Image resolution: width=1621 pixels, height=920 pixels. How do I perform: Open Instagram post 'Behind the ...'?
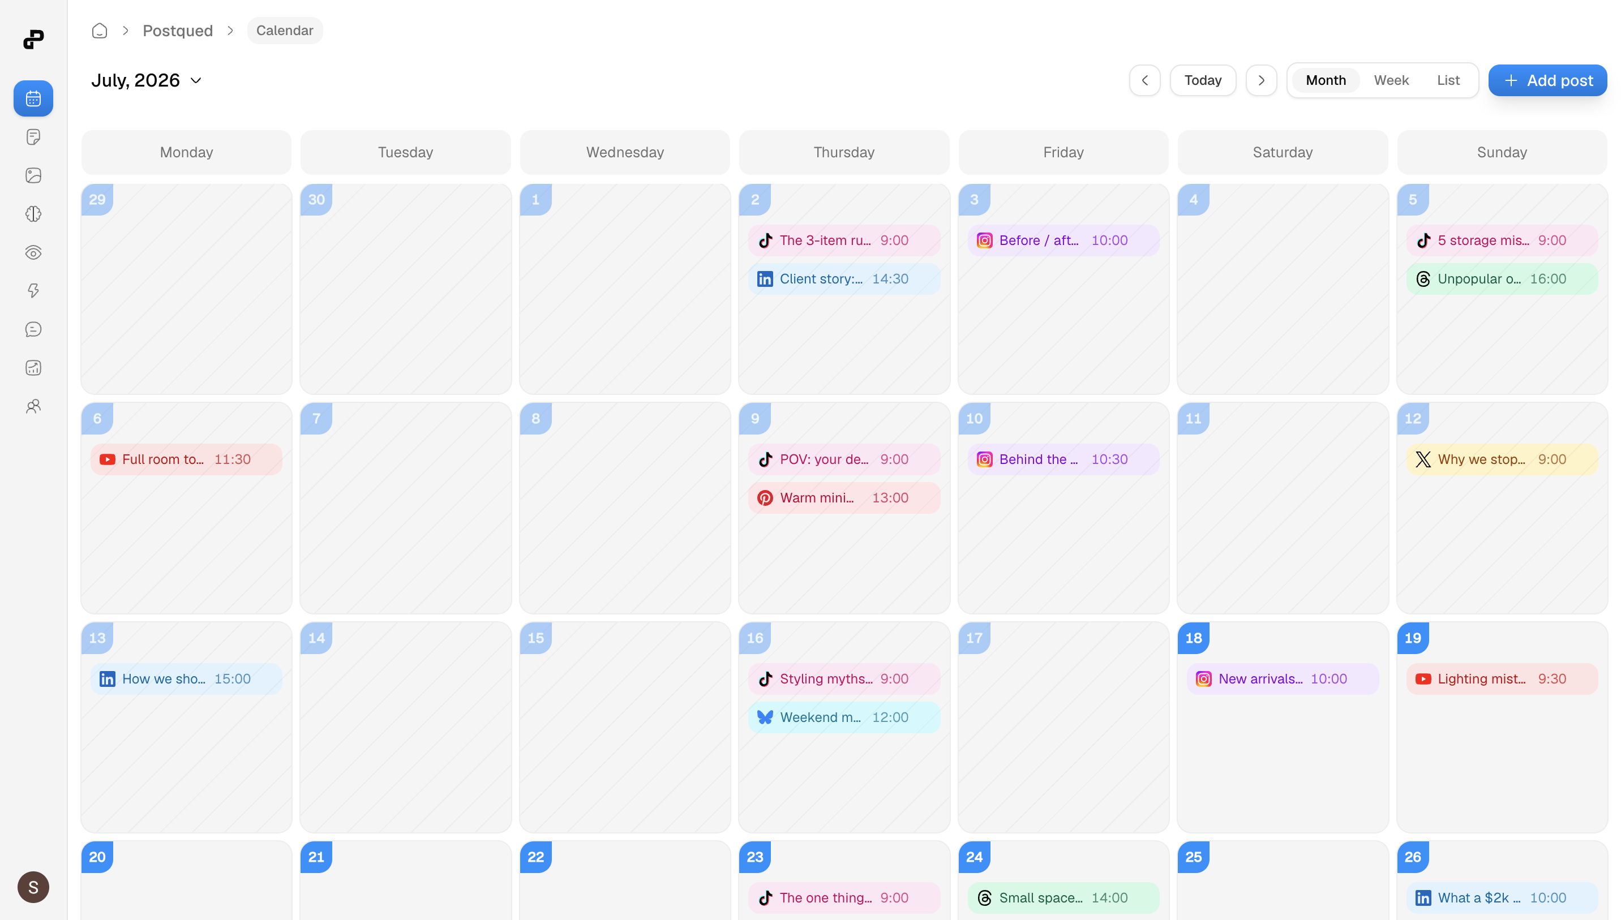click(x=1063, y=459)
